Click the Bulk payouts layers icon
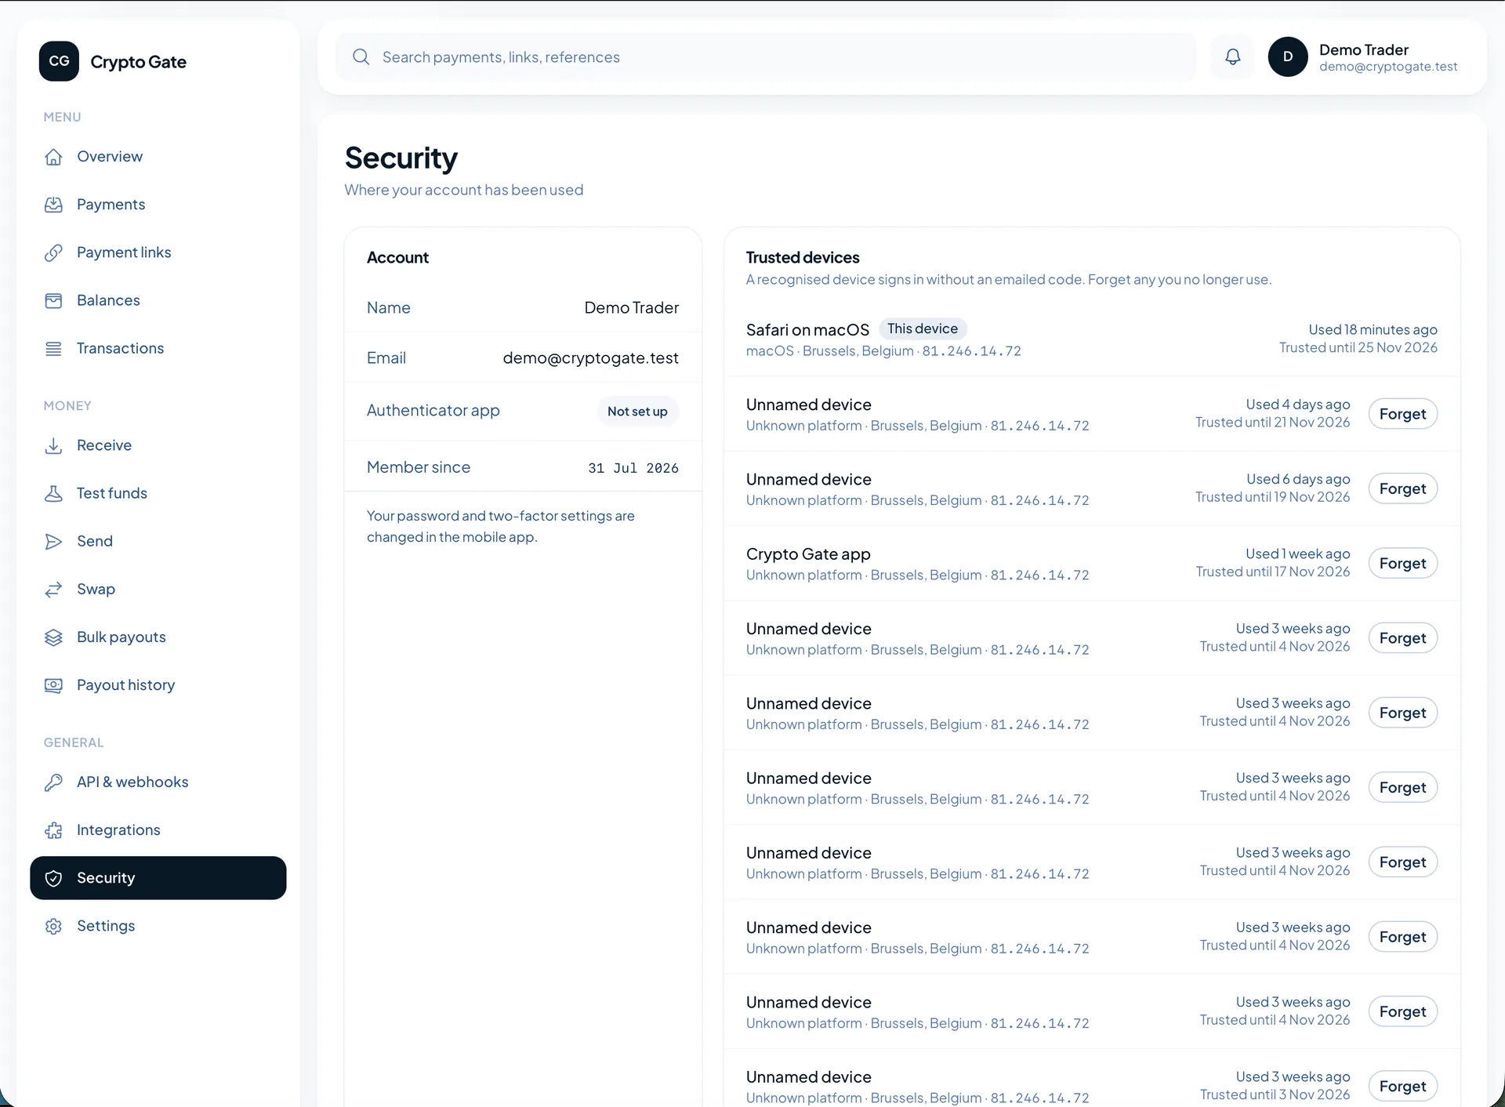The width and height of the screenshot is (1505, 1107). [x=53, y=637]
